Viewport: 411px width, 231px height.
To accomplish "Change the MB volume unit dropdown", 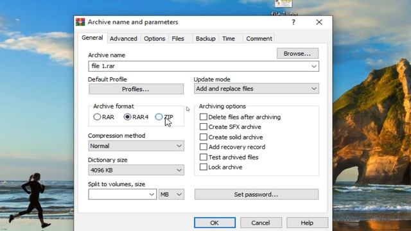I will [171, 194].
